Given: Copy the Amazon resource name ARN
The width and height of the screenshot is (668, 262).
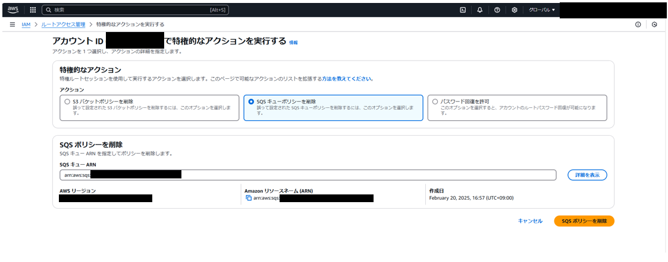Looking at the screenshot, I should coord(249,199).
